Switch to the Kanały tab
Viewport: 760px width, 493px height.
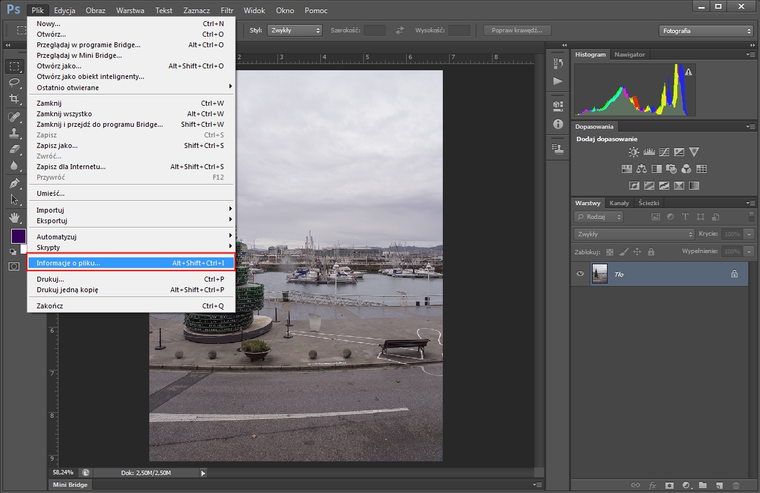(x=619, y=203)
